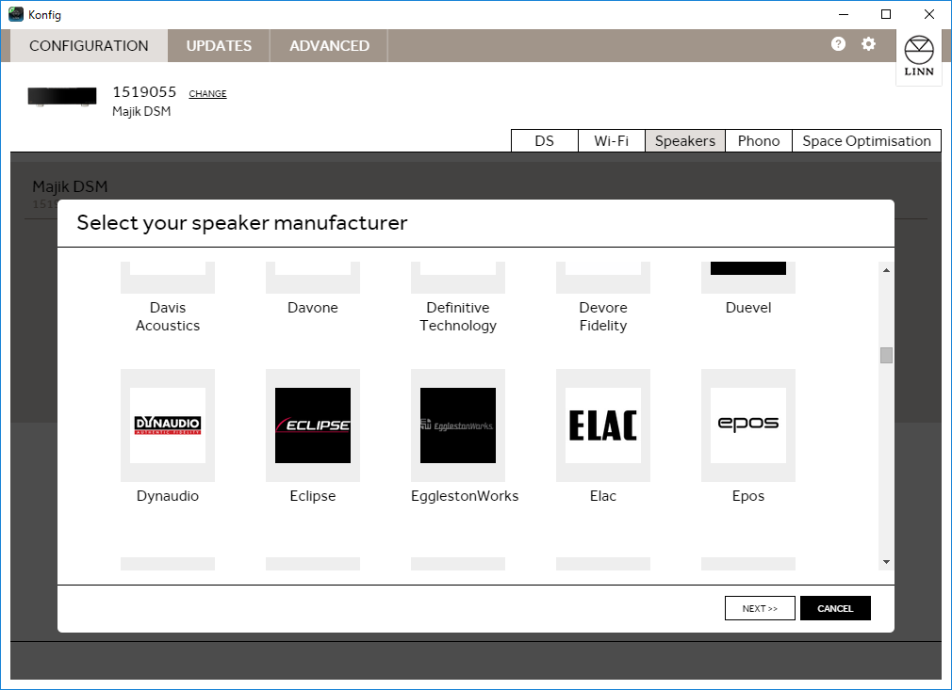952x690 pixels.
Task: Open settings with the gear icon
Action: tap(869, 43)
